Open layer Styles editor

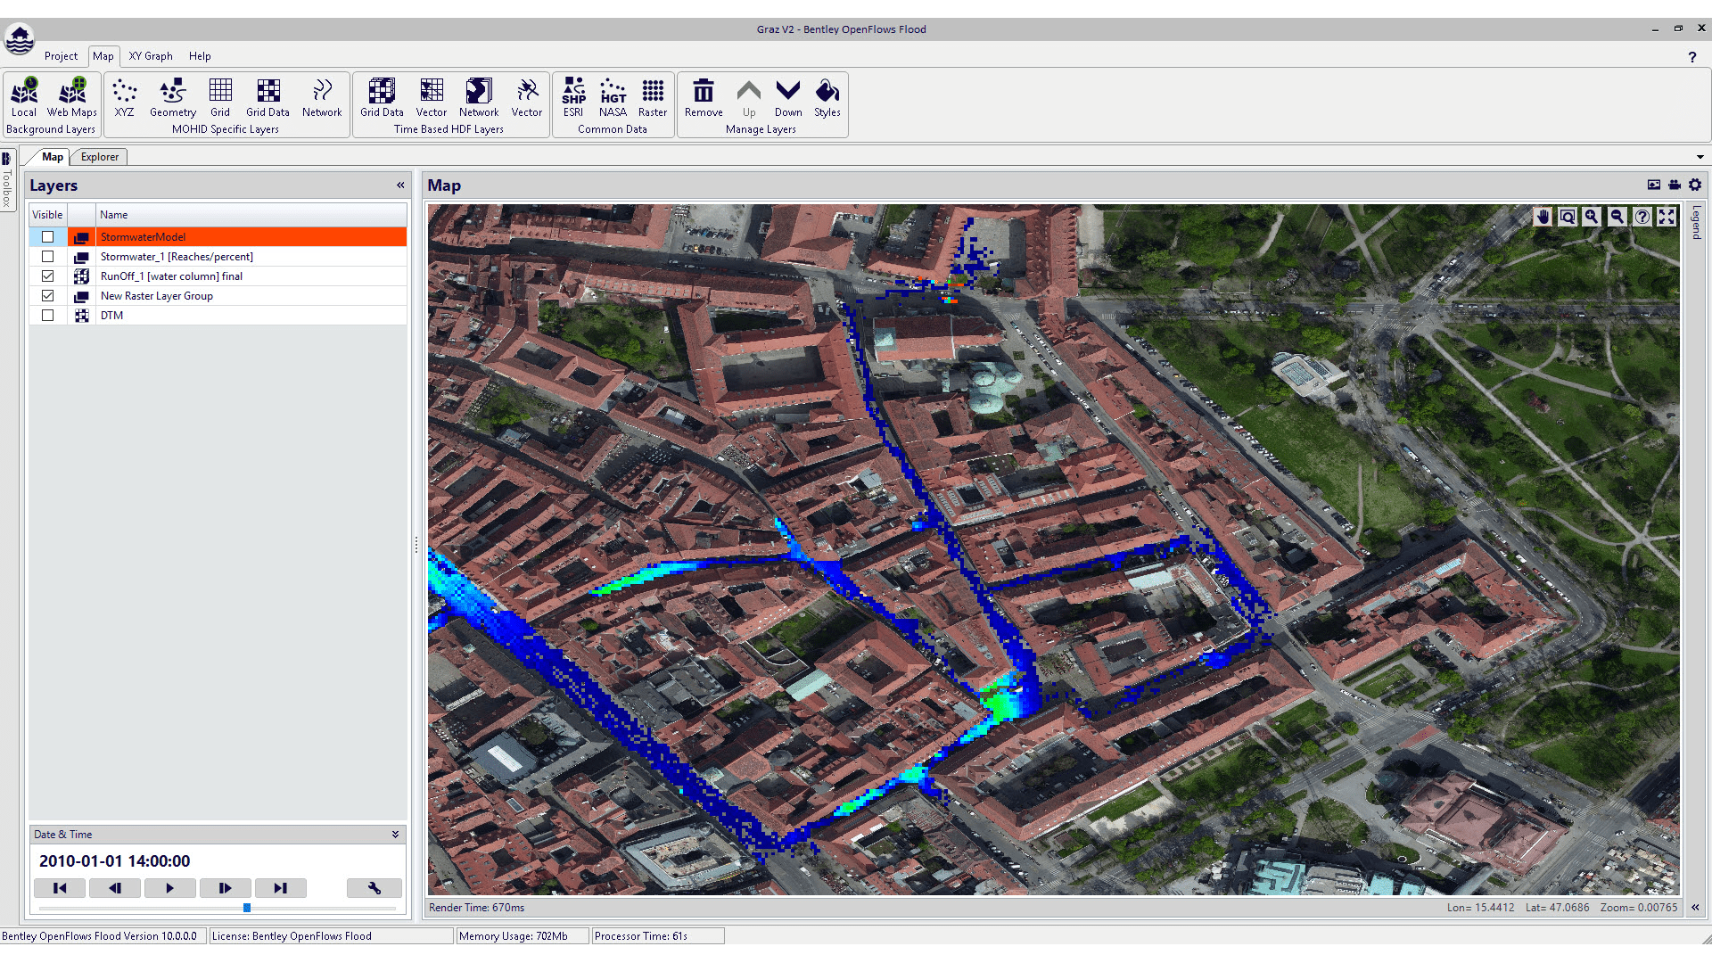(827, 96)
